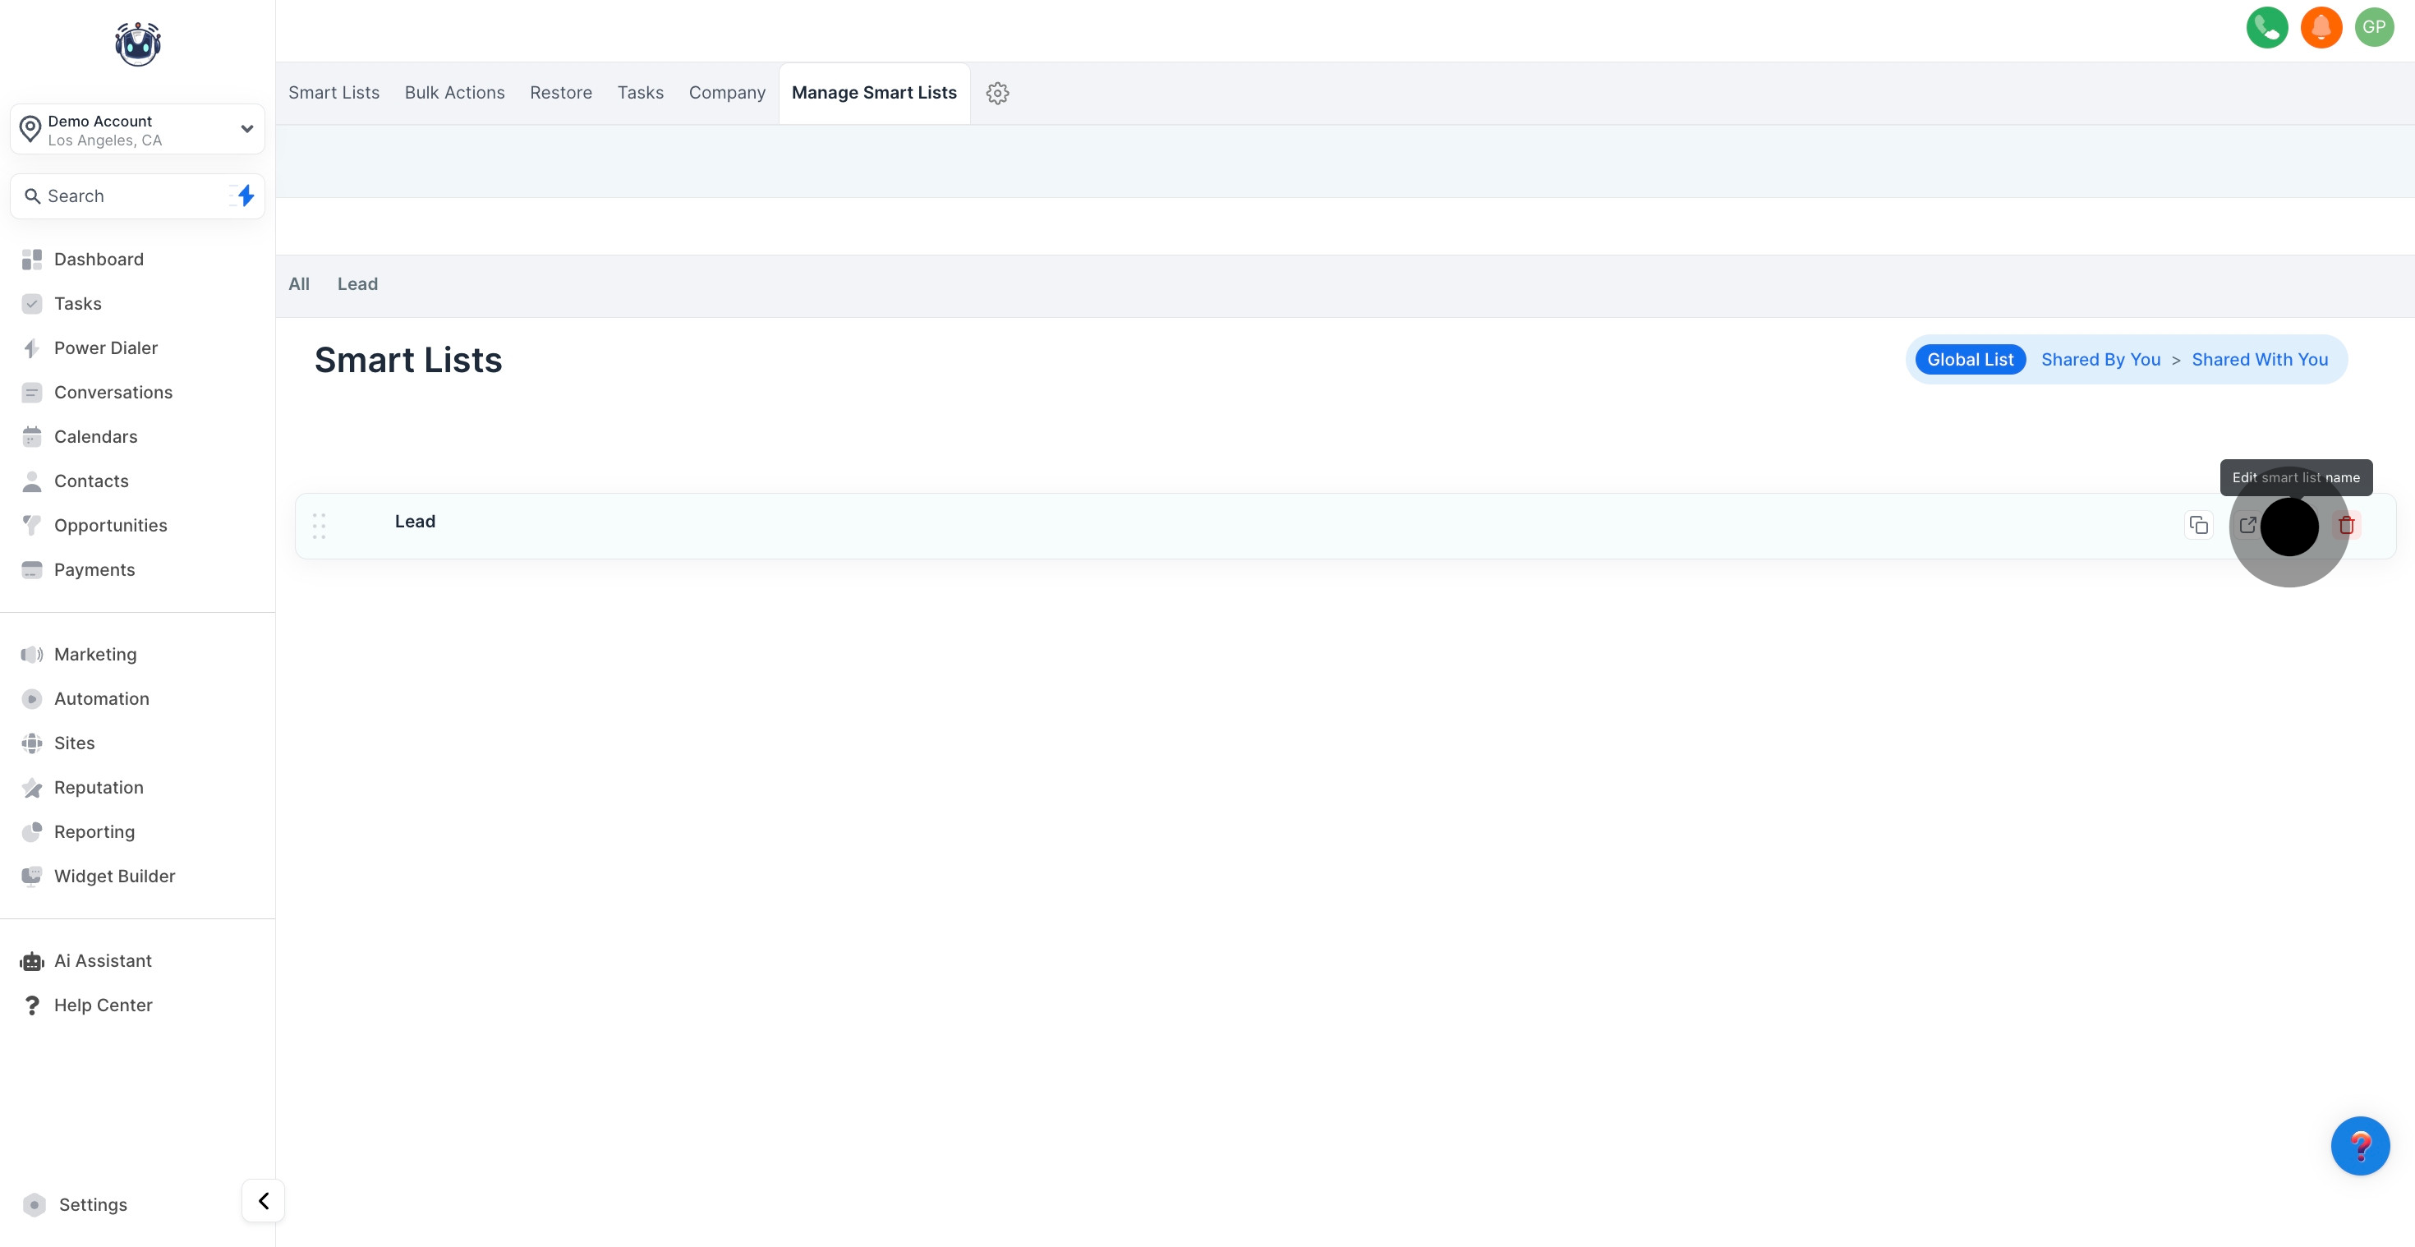Viewport: 2415px width, 1247px height.
Task: Click the green phone dialer icon
Action: tap(2267, 27)
